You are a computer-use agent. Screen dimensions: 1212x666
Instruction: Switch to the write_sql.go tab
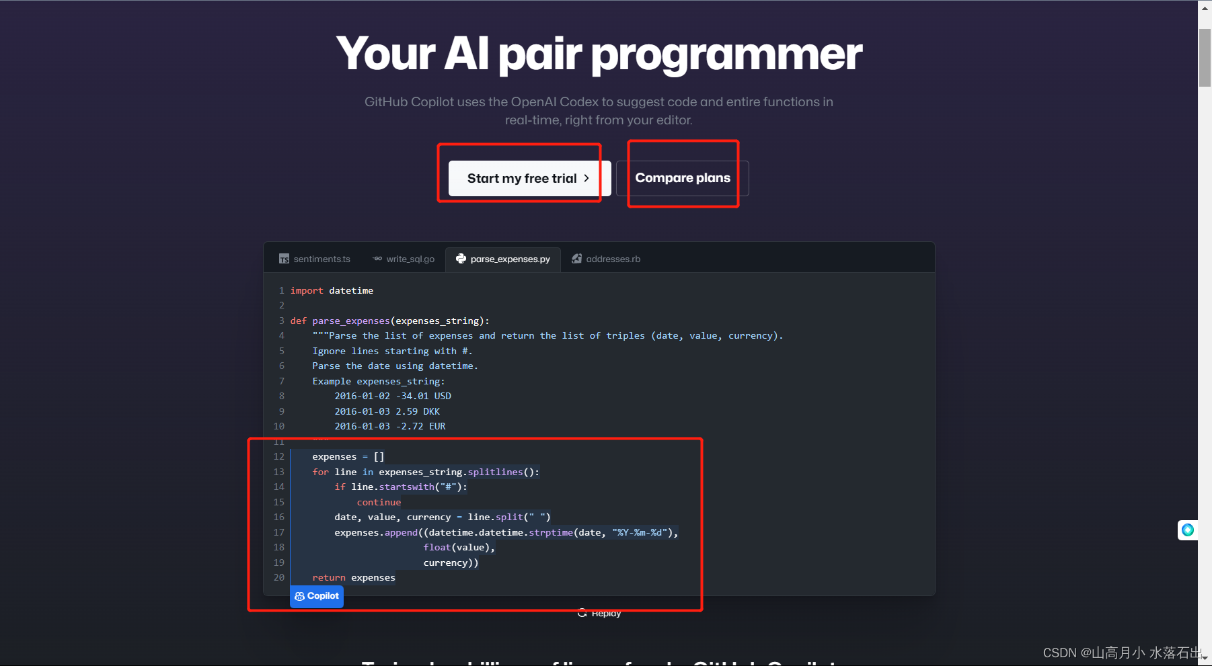point(404,259)
